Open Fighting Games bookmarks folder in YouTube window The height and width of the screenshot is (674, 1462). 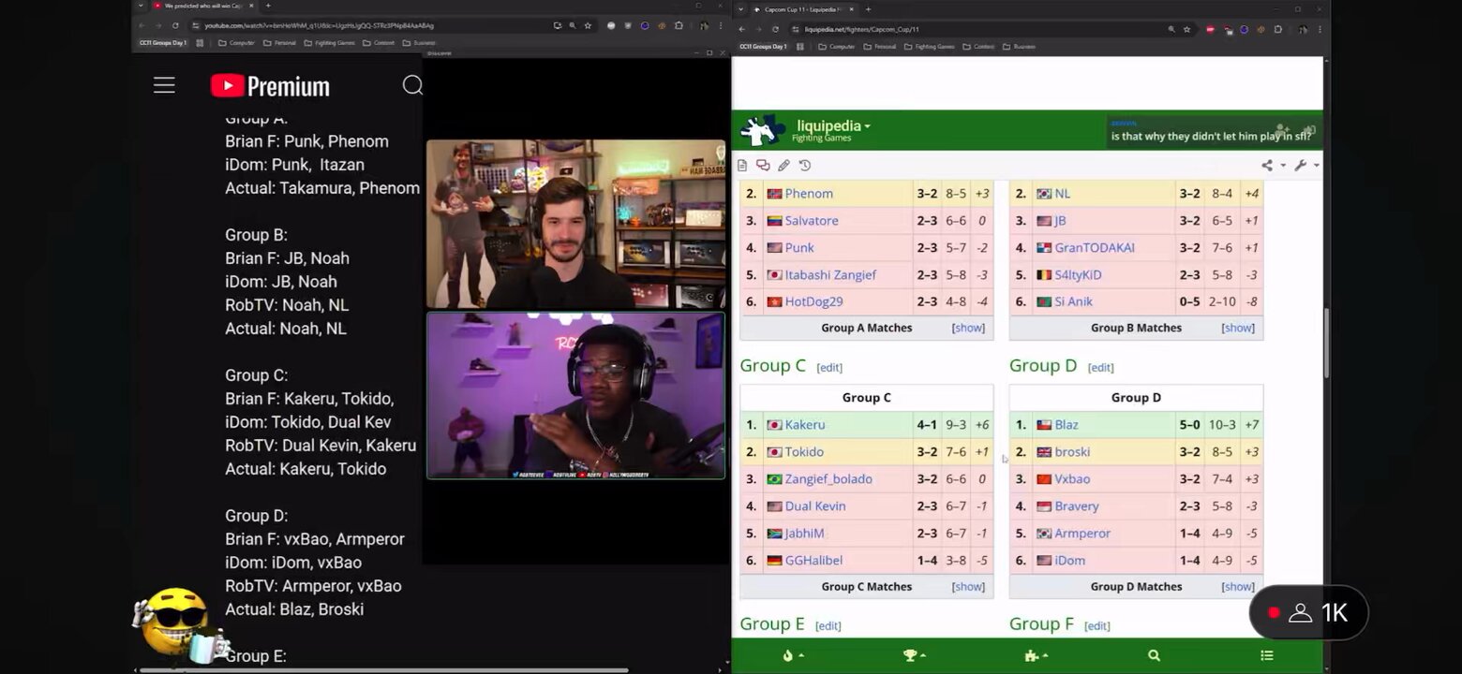click(x=328, y=43)
